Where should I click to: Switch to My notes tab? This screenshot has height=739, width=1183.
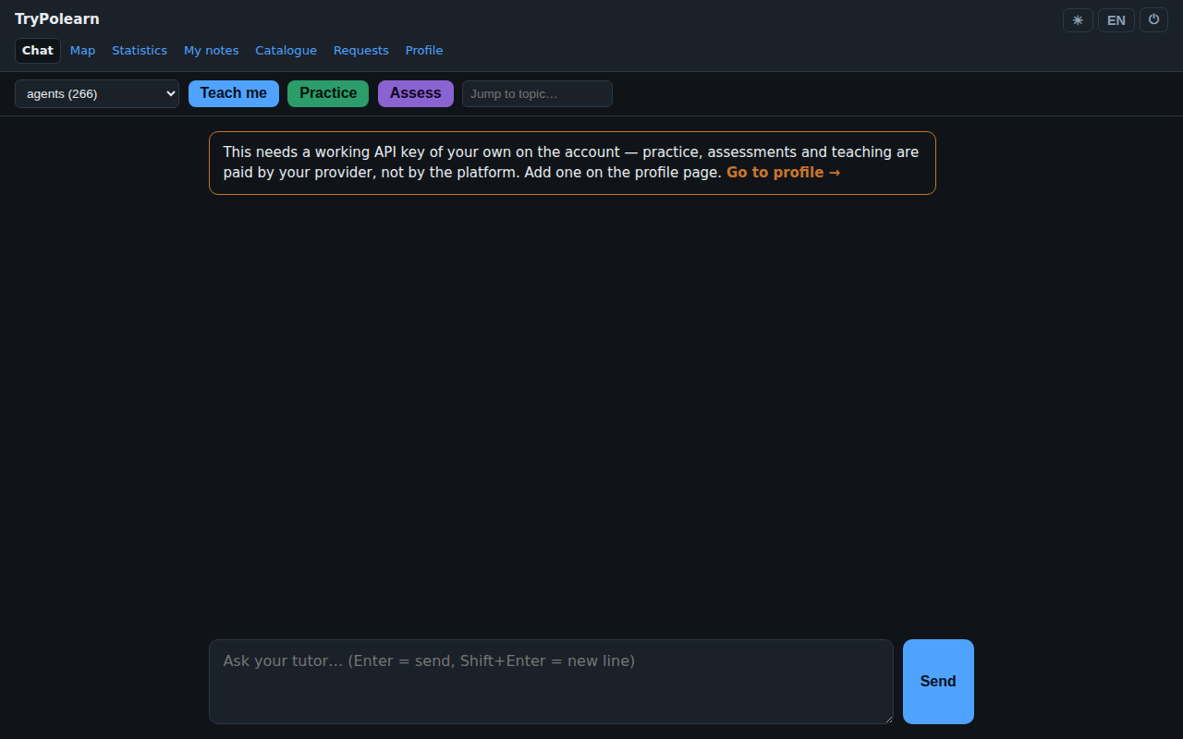click(x=211, y=51)
